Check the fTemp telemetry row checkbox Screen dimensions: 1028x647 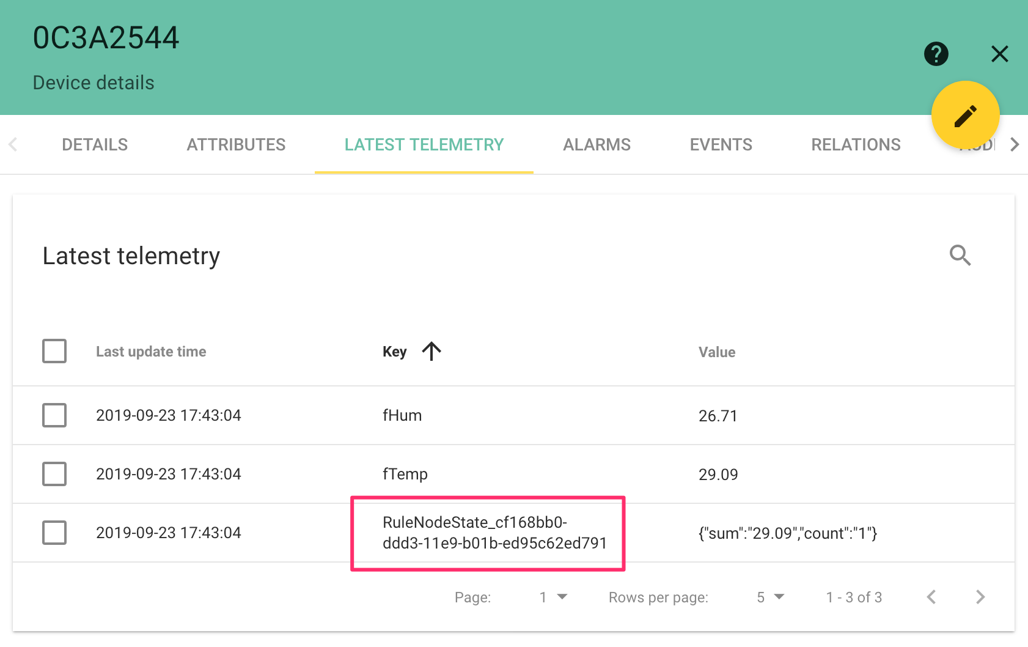point(54,473)
